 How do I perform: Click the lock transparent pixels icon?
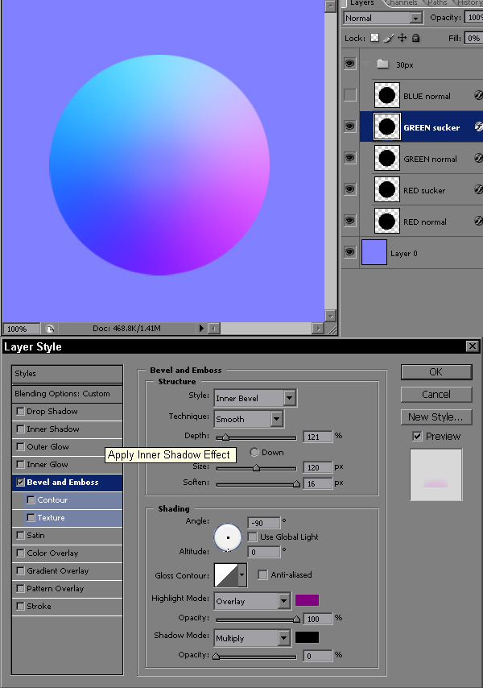[374, 38]
